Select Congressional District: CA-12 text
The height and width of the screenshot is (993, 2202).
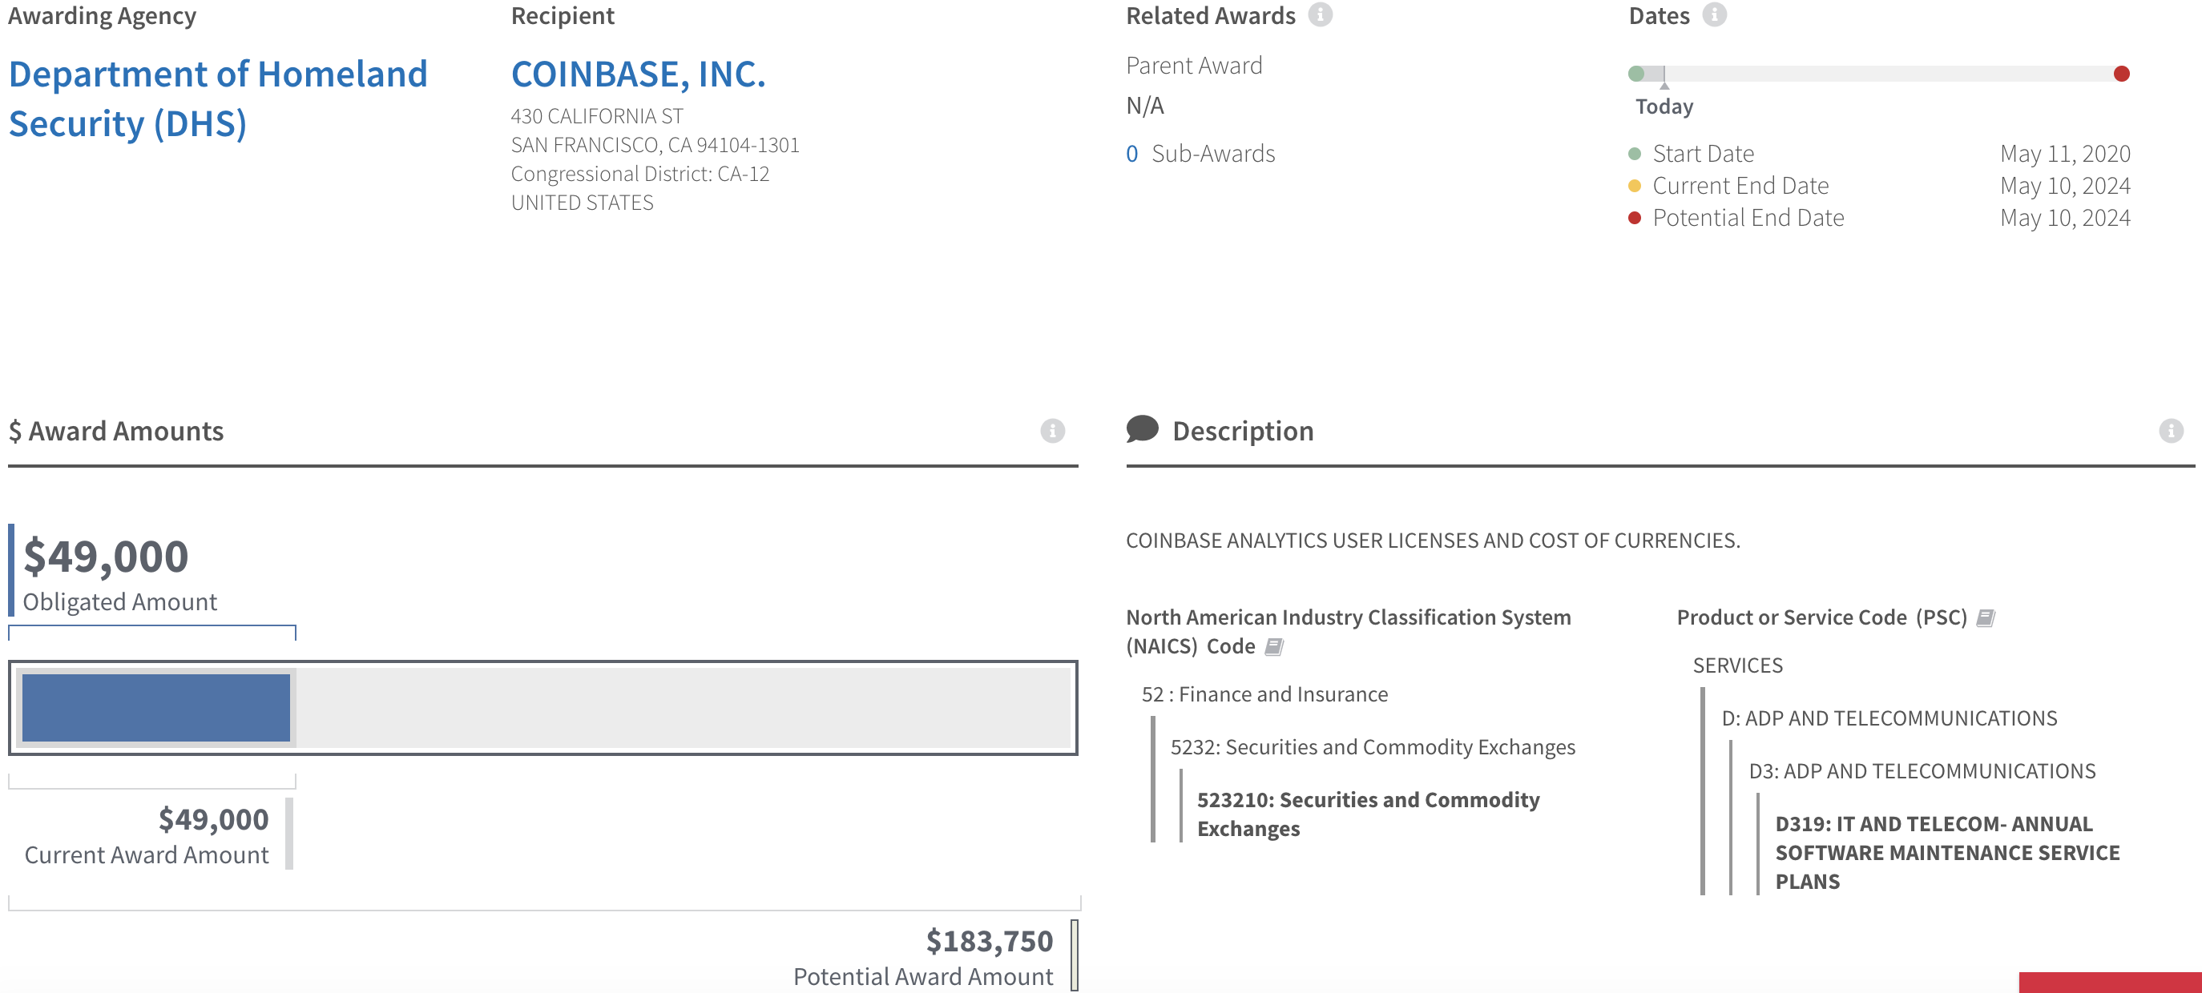click(639, 175)
